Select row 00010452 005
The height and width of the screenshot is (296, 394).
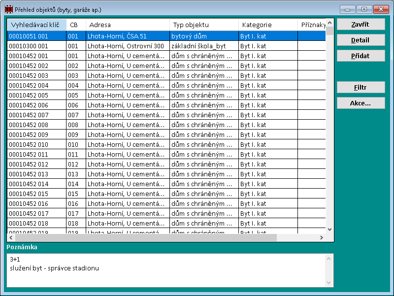[35, 95]
